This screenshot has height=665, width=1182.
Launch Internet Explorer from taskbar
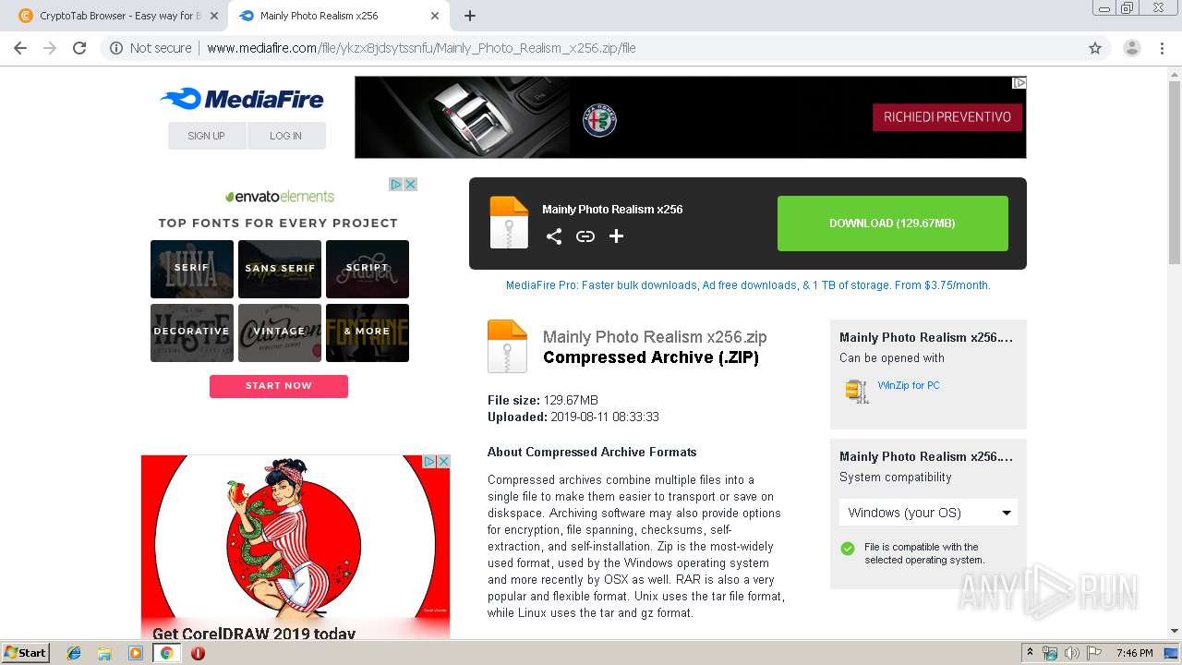(x=74, y=653)
